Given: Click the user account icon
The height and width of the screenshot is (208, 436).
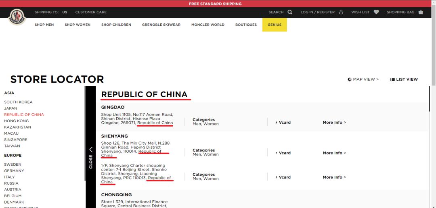Looking at the screenshot, I should (x=341, y=12).
